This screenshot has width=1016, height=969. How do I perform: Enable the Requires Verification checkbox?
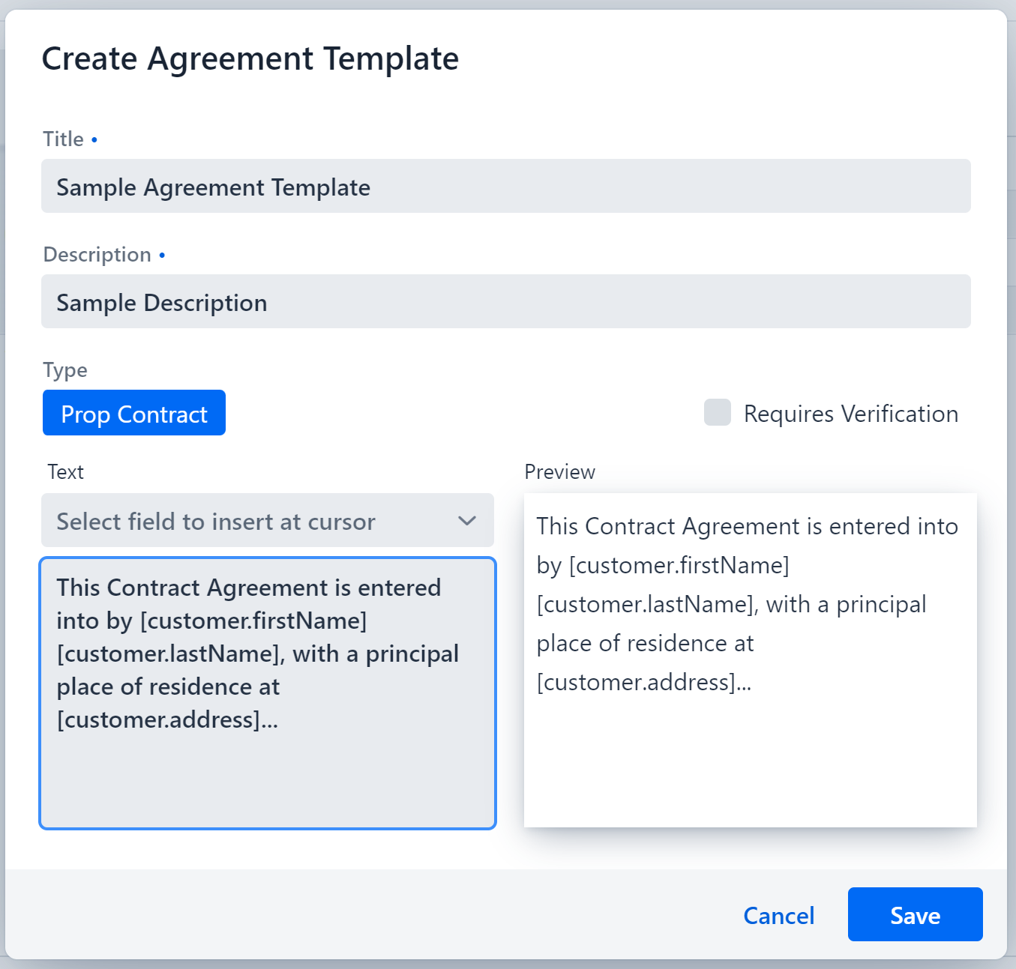pos(718,412)
